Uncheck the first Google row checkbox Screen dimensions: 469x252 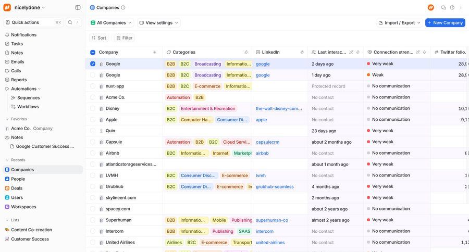click(93, 64)
